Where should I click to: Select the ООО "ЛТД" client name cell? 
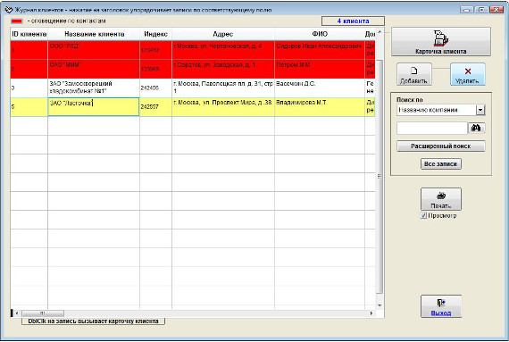pyautogui.click(x=94, y=50)
